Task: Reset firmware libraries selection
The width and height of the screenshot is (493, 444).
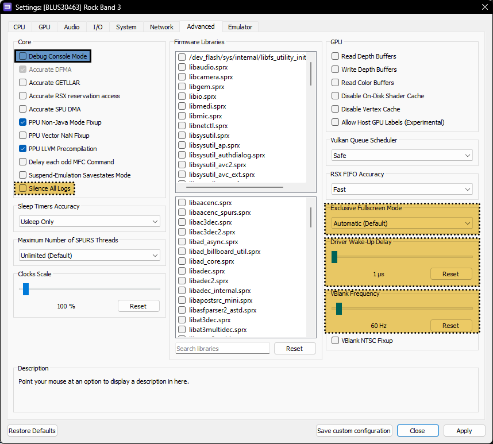Action: click(295, 349)
